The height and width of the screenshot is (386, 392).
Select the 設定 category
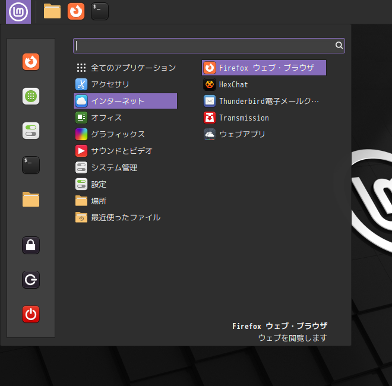coord(125,184)
